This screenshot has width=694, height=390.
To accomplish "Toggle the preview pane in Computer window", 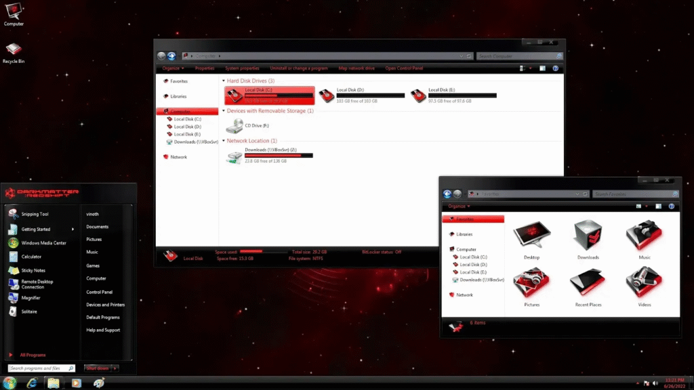I will [542, 68].
